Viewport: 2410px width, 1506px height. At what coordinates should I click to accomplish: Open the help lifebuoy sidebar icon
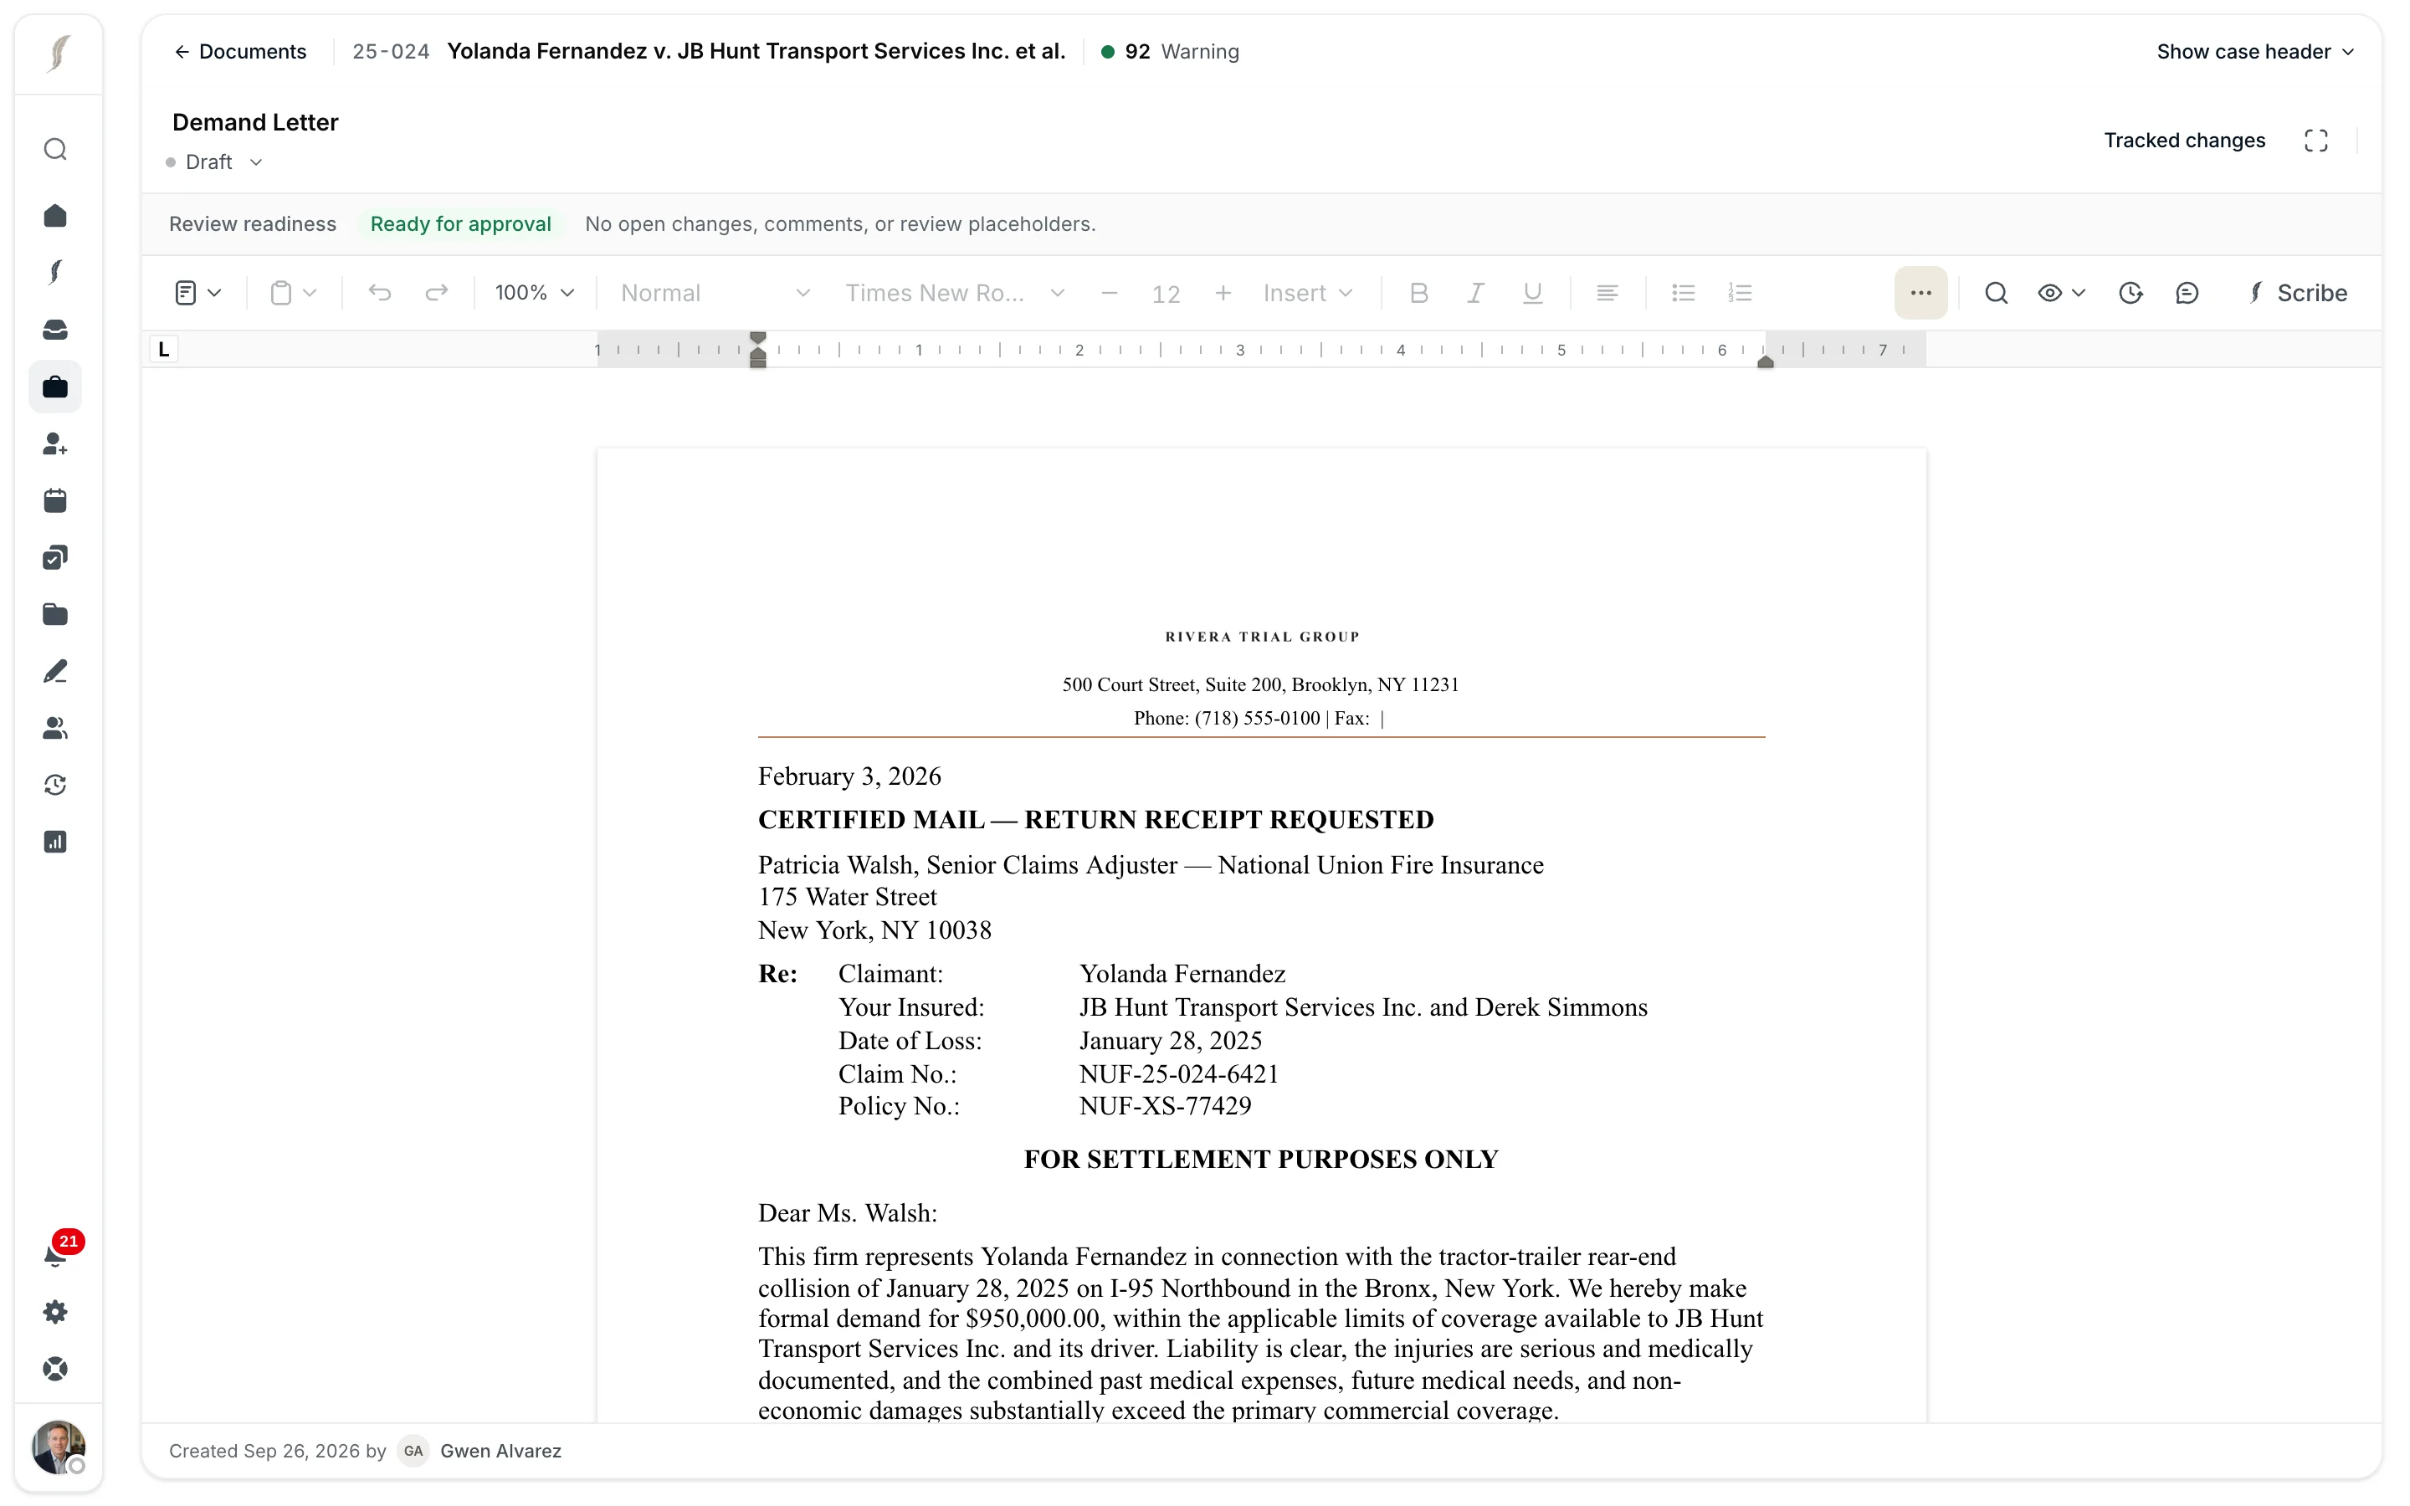click(56, 1369)
